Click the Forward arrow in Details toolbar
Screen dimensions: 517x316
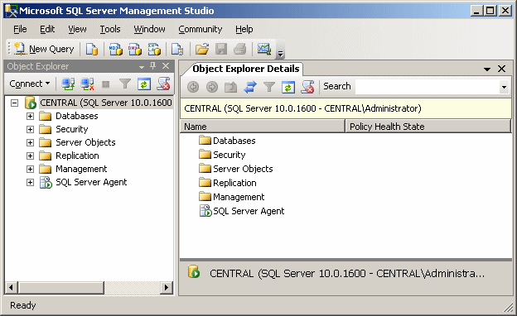click(x=212, y=87)
